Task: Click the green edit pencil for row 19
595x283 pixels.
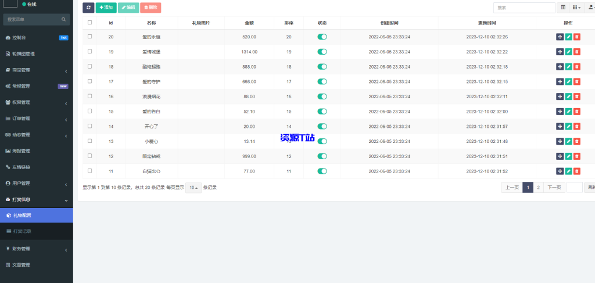Action: [568, 52]
